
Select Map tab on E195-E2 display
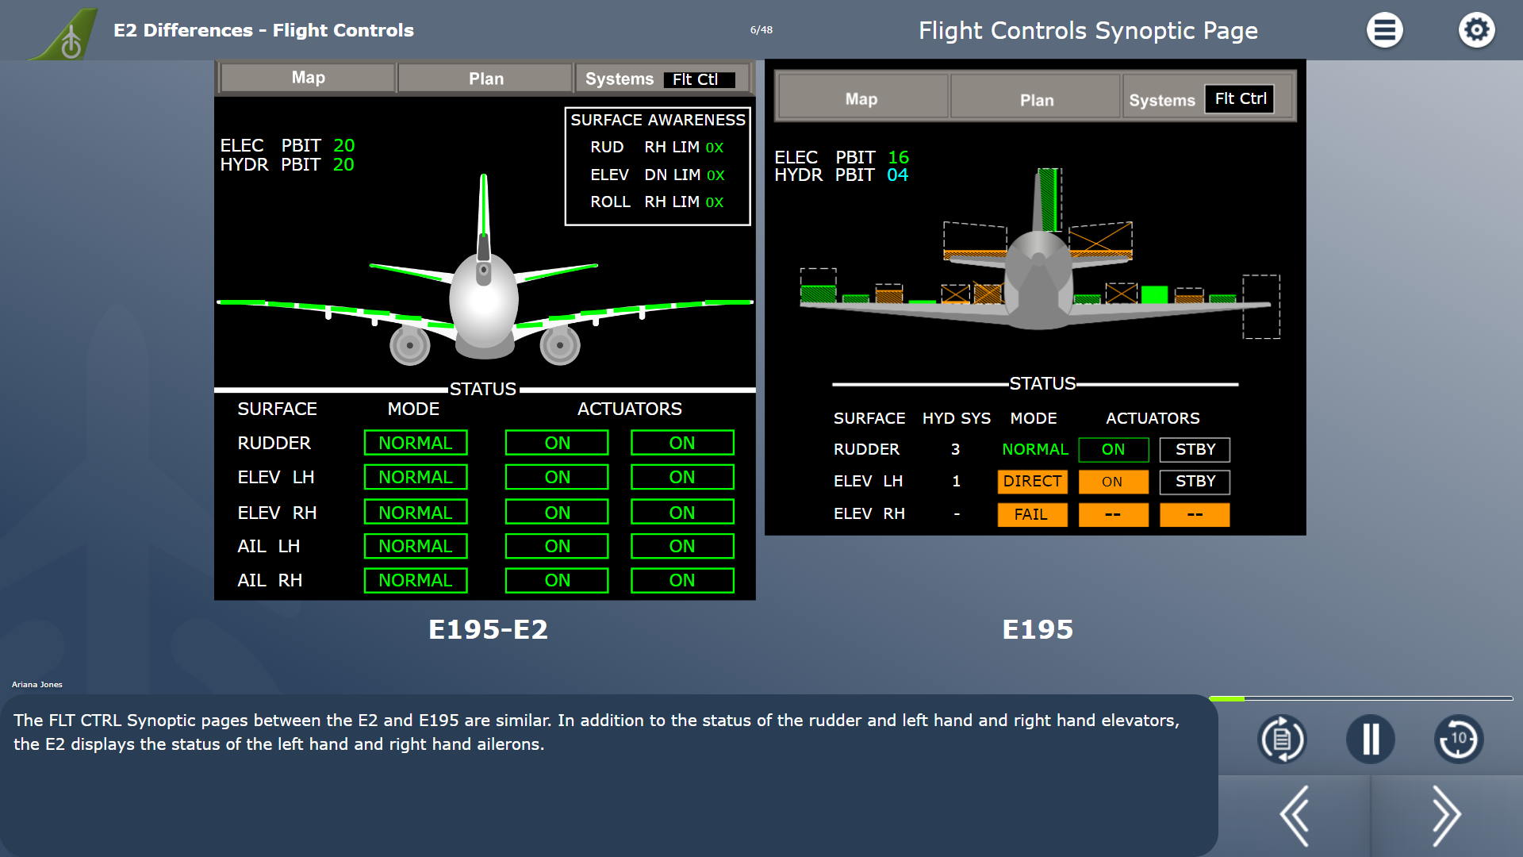point(308,78)
